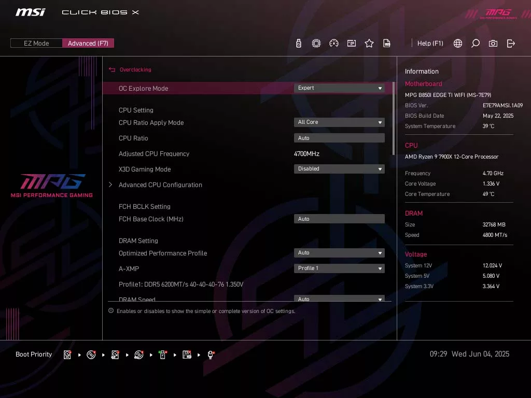
Task: Take a screenshot with camera icon
Action: click(493, 44)
